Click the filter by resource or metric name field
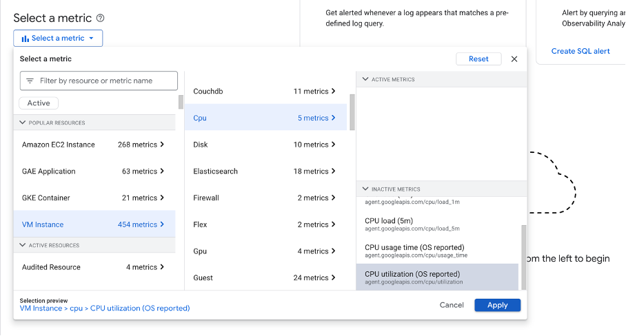 coord(103,81)
